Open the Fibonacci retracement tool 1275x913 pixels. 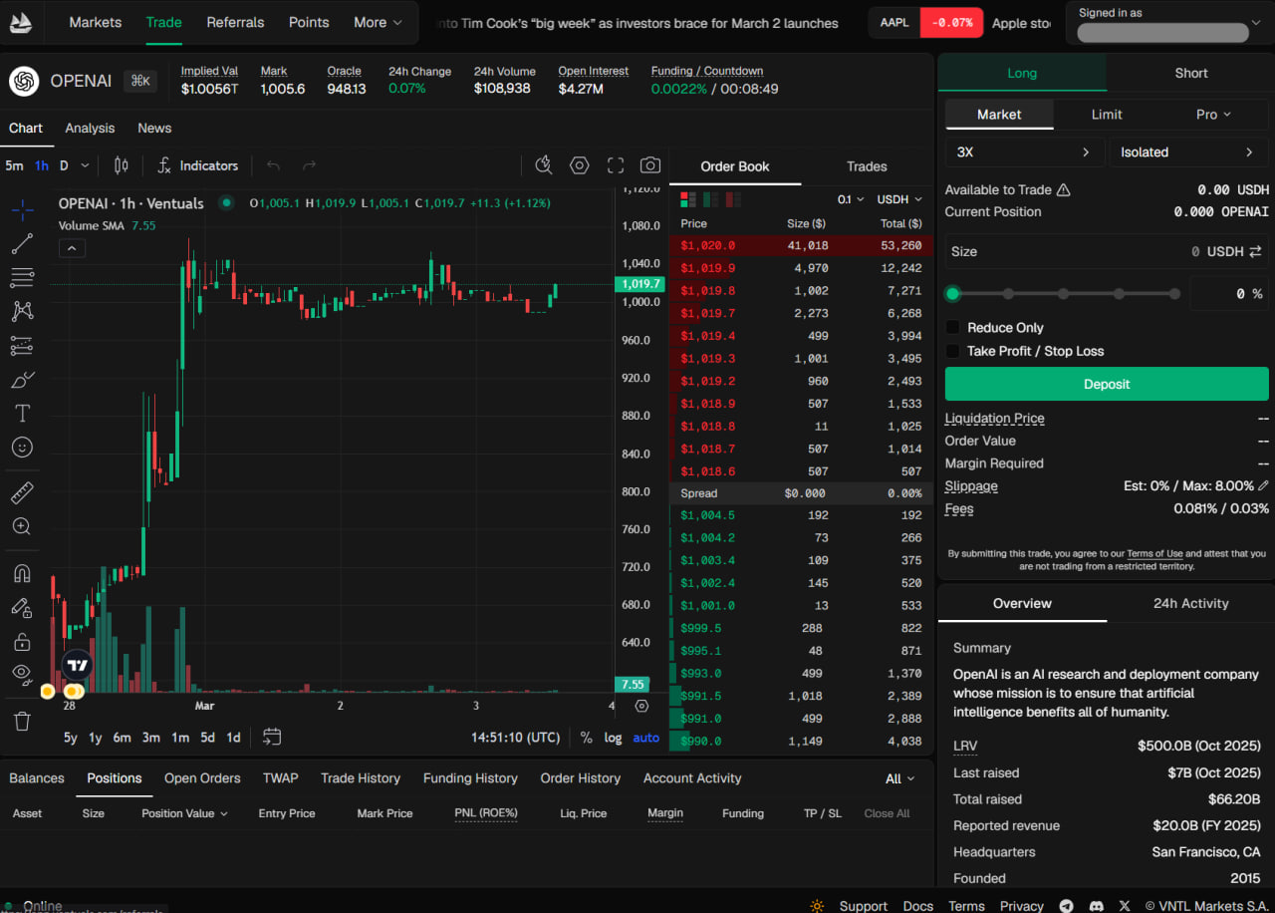(22, 277)
